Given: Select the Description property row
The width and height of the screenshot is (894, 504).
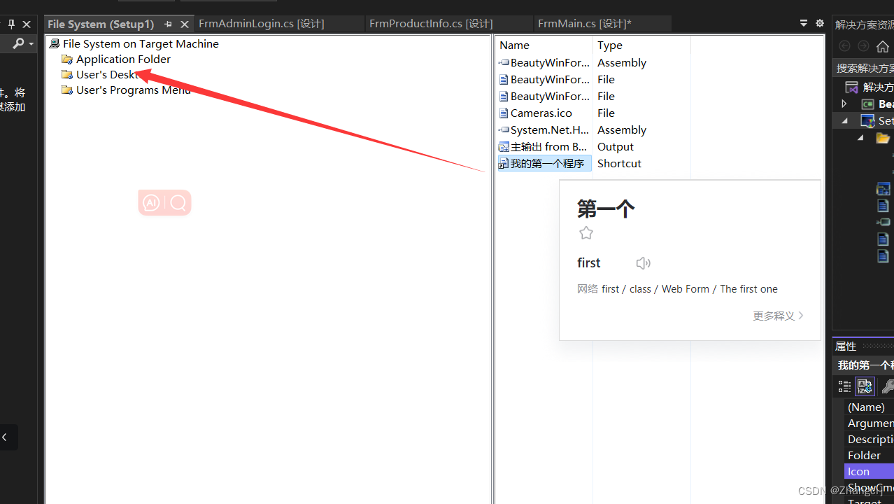Looking at the screenshot, I should pyautogui.click(x=869, y=439).
